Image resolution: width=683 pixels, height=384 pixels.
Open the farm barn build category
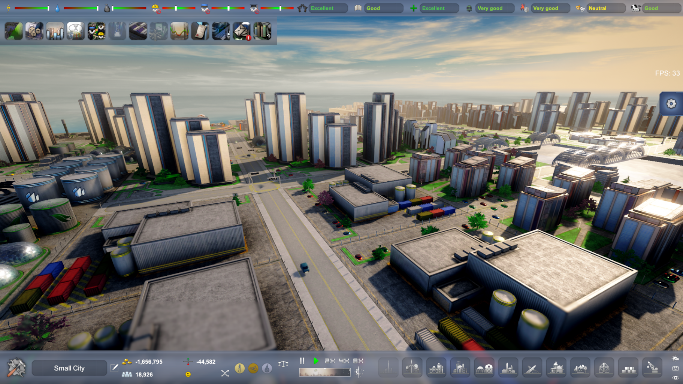484,368
